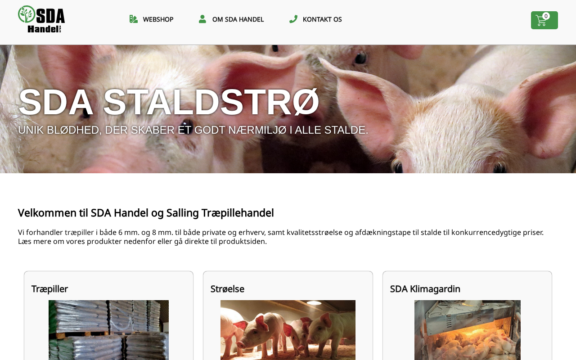Open the KONTAKT OS menu link
576x360 pixels.
coord(322,19)
